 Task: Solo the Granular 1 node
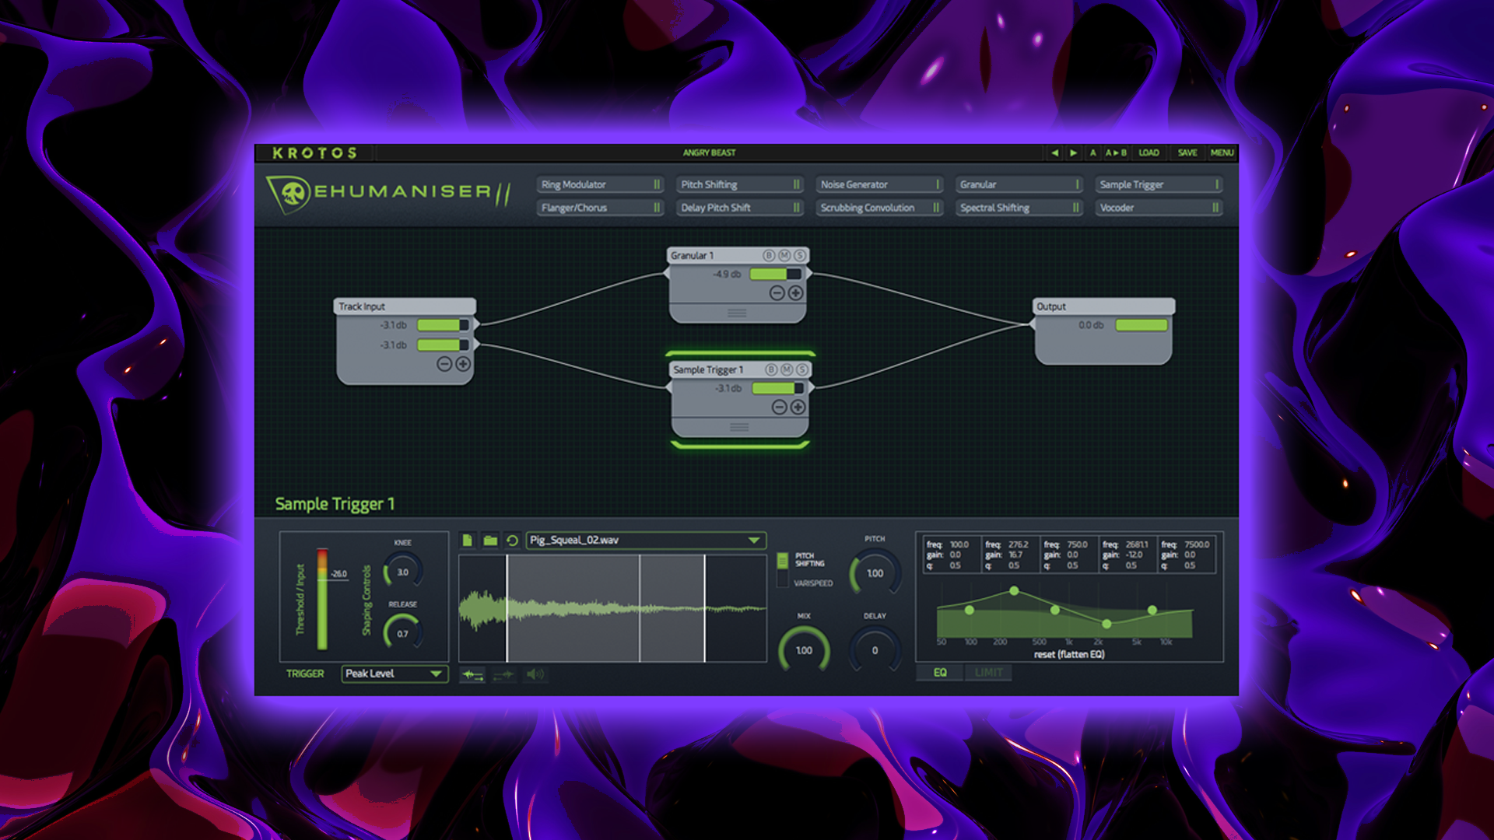point(800,256)
